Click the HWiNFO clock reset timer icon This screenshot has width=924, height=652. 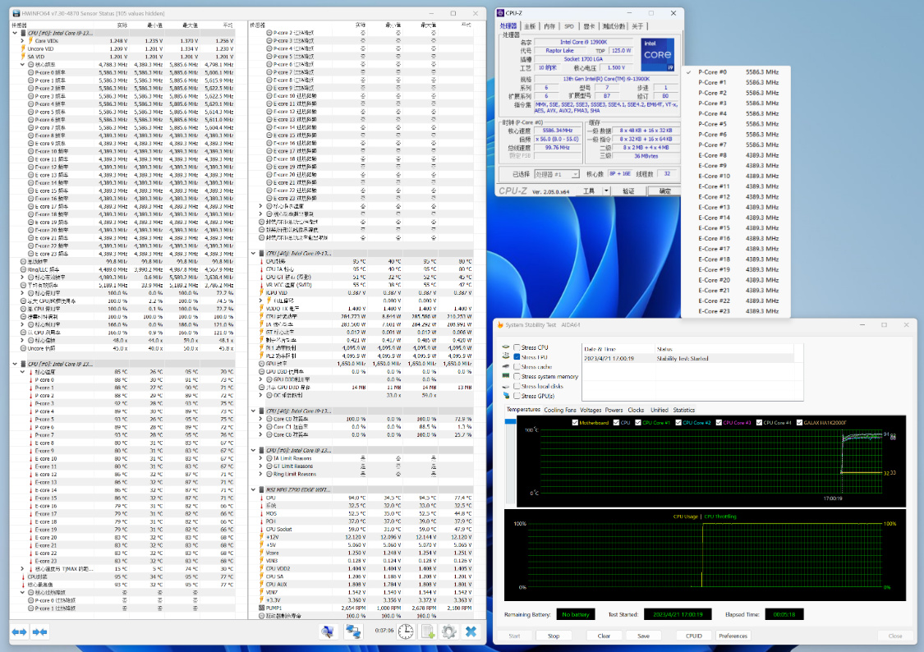405,631
